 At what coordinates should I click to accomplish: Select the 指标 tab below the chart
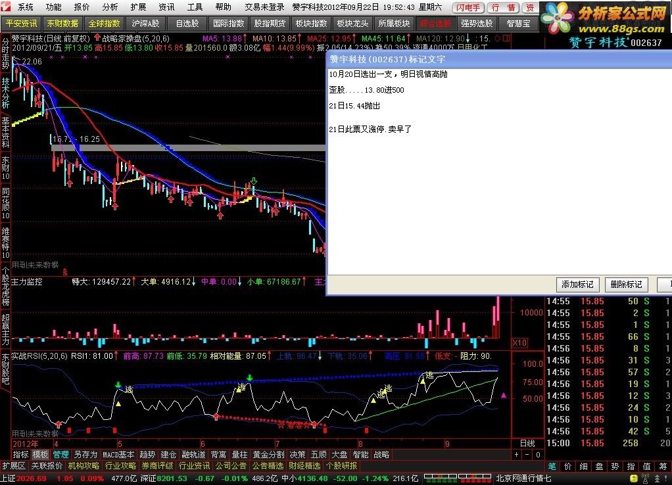pos(20,455)
